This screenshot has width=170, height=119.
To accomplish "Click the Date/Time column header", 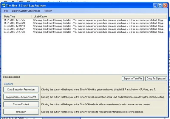I will [x=17, y=16].
